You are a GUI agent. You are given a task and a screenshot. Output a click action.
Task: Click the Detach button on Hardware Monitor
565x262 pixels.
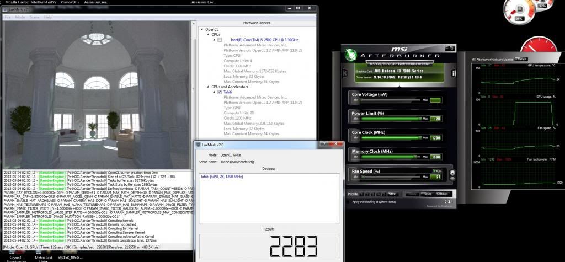pos(521,59)
